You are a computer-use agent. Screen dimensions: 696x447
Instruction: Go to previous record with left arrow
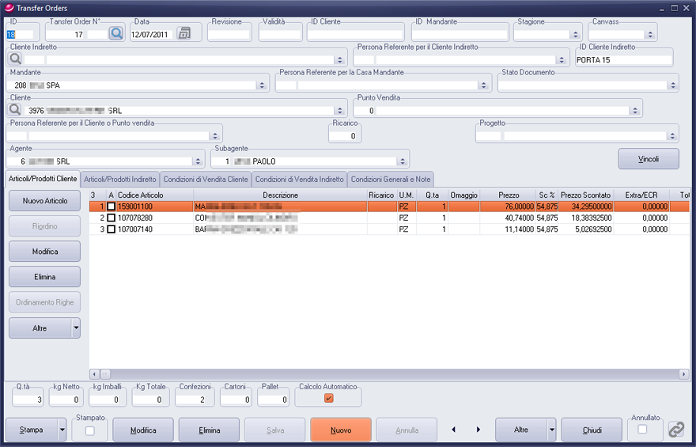pyautogui.click(x=453, y=430)
